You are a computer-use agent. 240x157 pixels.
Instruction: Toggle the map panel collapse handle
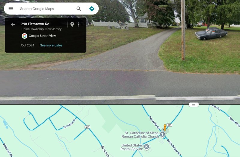click(193, 105)
